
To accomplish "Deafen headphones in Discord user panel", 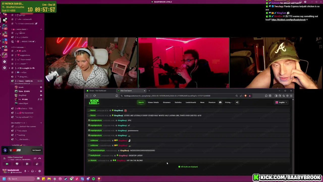I will click(x=32, y=171).
